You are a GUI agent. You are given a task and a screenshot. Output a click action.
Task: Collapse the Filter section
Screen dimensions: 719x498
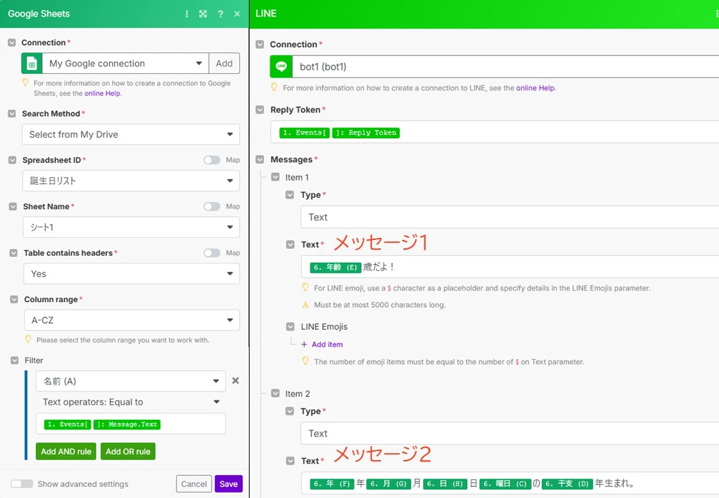(15, 360)
